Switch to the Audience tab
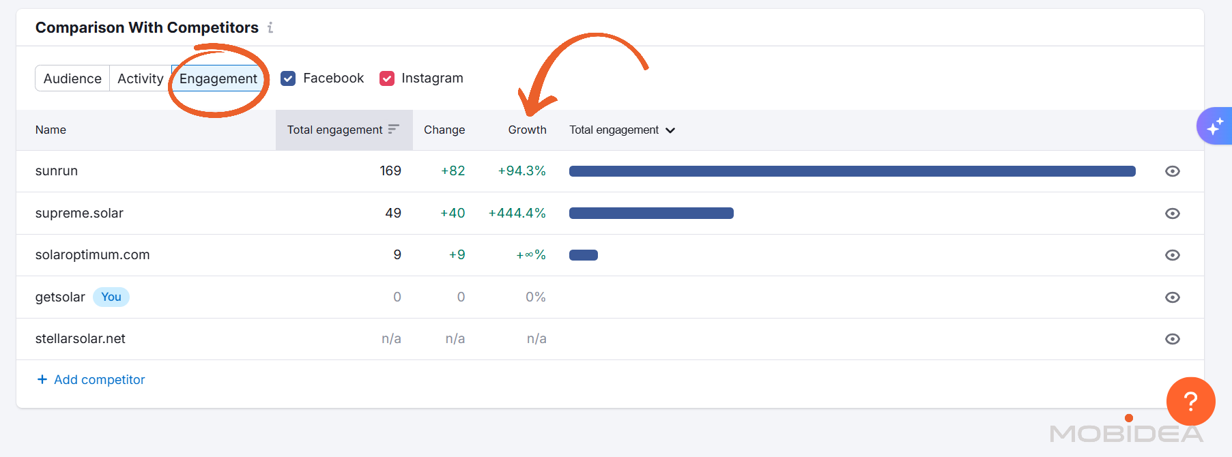Screen dimensions: 1232x457 pos(72,78)
